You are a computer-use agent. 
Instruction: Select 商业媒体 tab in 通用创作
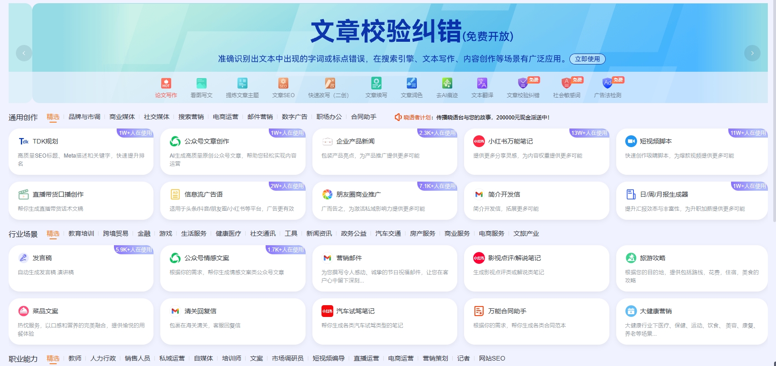point(122,117)
